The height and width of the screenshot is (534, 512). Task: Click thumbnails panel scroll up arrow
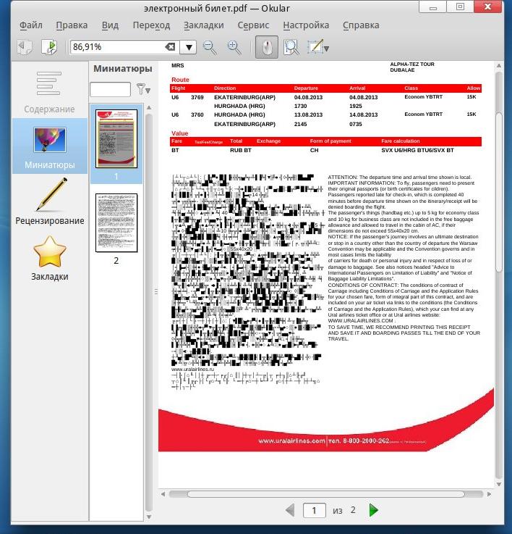[148, 107]
